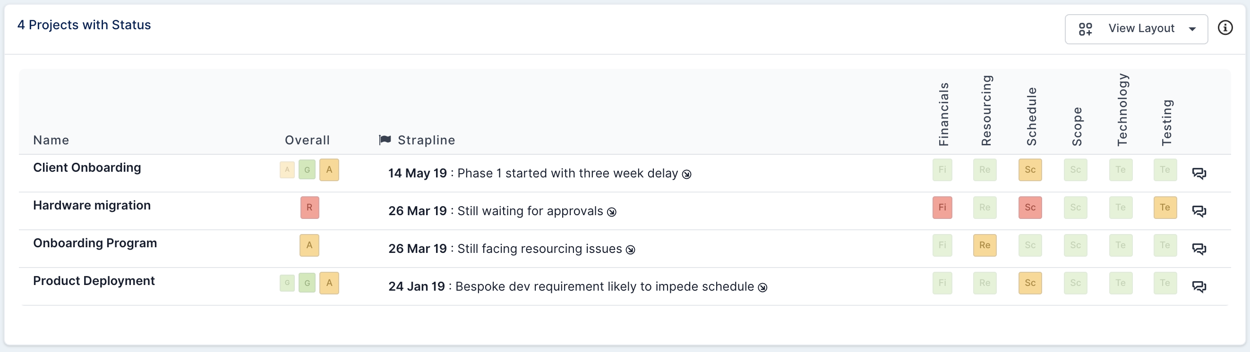Click arrow icon after Still facing resourcing issues

630,250
